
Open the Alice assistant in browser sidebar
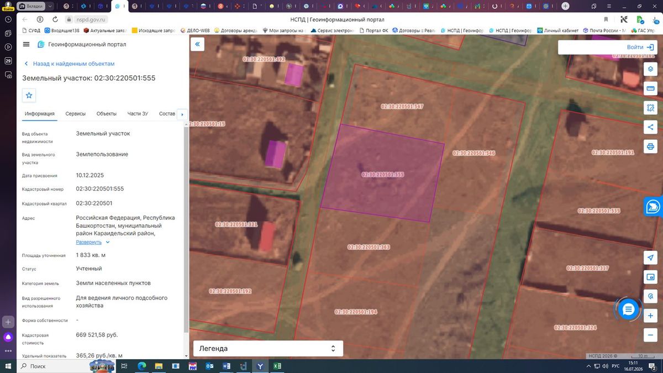click(x=8, y=337)
